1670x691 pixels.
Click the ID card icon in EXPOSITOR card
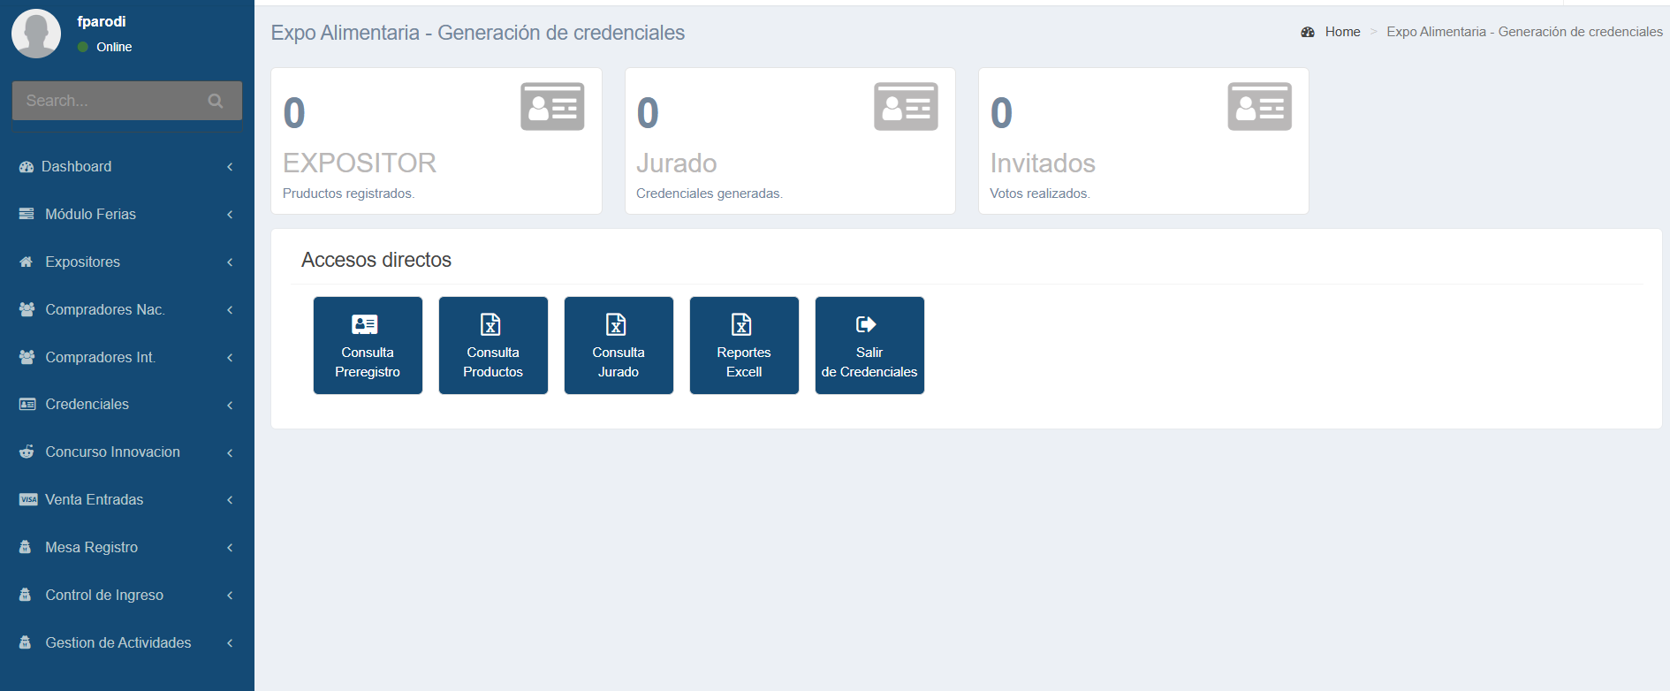pyautogui.click(x=552, y=107)
